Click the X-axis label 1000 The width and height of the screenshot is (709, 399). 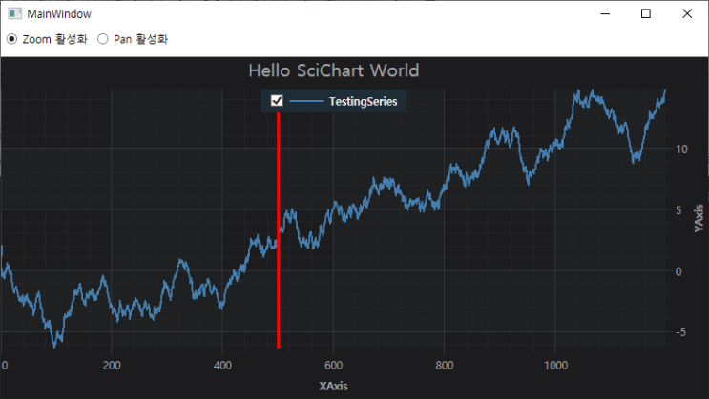(x=555, y=365)
